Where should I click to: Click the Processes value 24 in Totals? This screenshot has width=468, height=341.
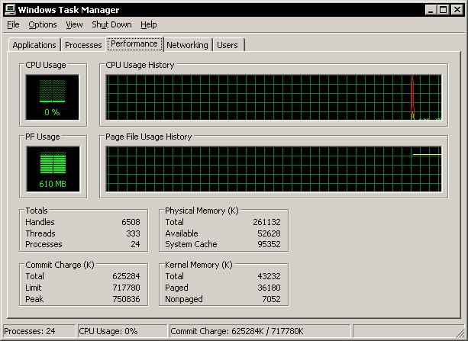135,244
